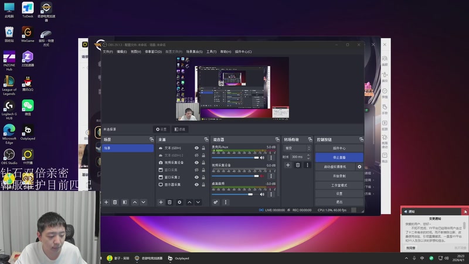Viewport: 469px width, 264px height.
Task: Click the 停止直播 button
Action: (339, 157)
